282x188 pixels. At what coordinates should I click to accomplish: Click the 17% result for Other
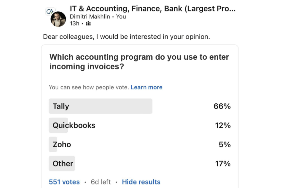223,163
